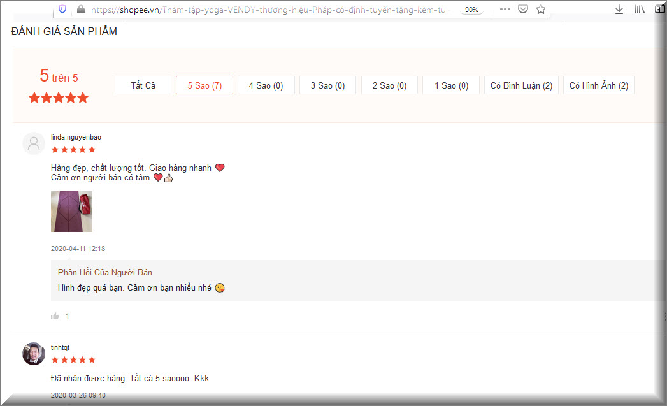Open the page actions three-dots menu
This screenshot has width=667, height=406.
[x=505, y=9]
